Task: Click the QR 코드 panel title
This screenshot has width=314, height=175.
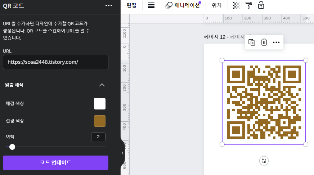Action: coord(13,6)
